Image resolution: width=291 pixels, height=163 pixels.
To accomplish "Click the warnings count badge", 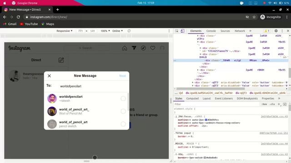I will point(267,31).
